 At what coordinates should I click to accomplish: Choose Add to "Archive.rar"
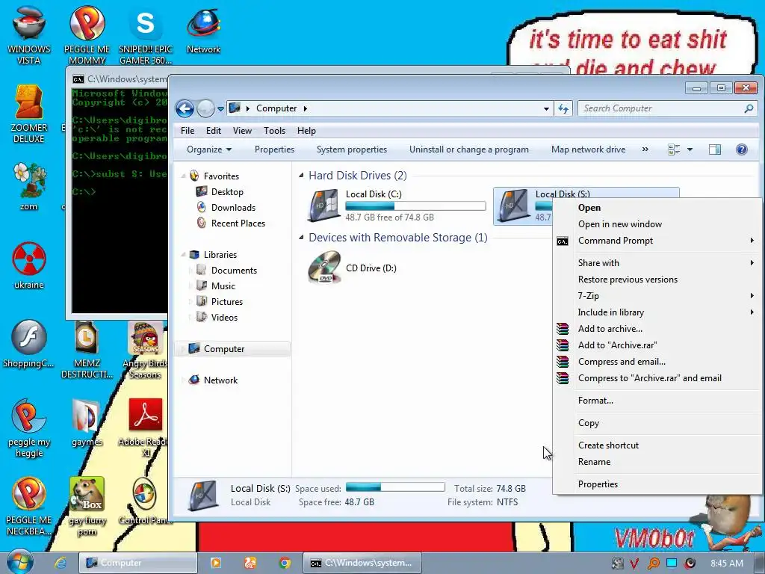pyautogui.click(x=657, y=345)
